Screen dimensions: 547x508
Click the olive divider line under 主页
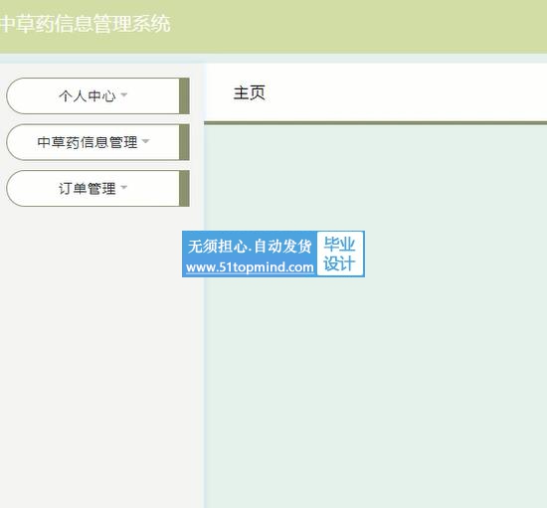tap(375, 123)
